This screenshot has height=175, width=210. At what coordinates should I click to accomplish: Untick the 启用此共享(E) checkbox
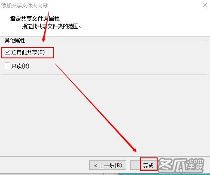click(7, 52)
